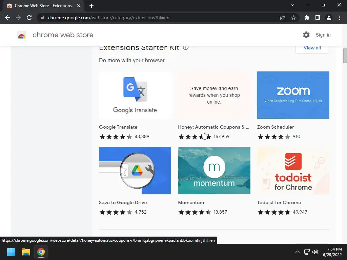Click the chrome web store rainbow logo

(x=22, y=35)
